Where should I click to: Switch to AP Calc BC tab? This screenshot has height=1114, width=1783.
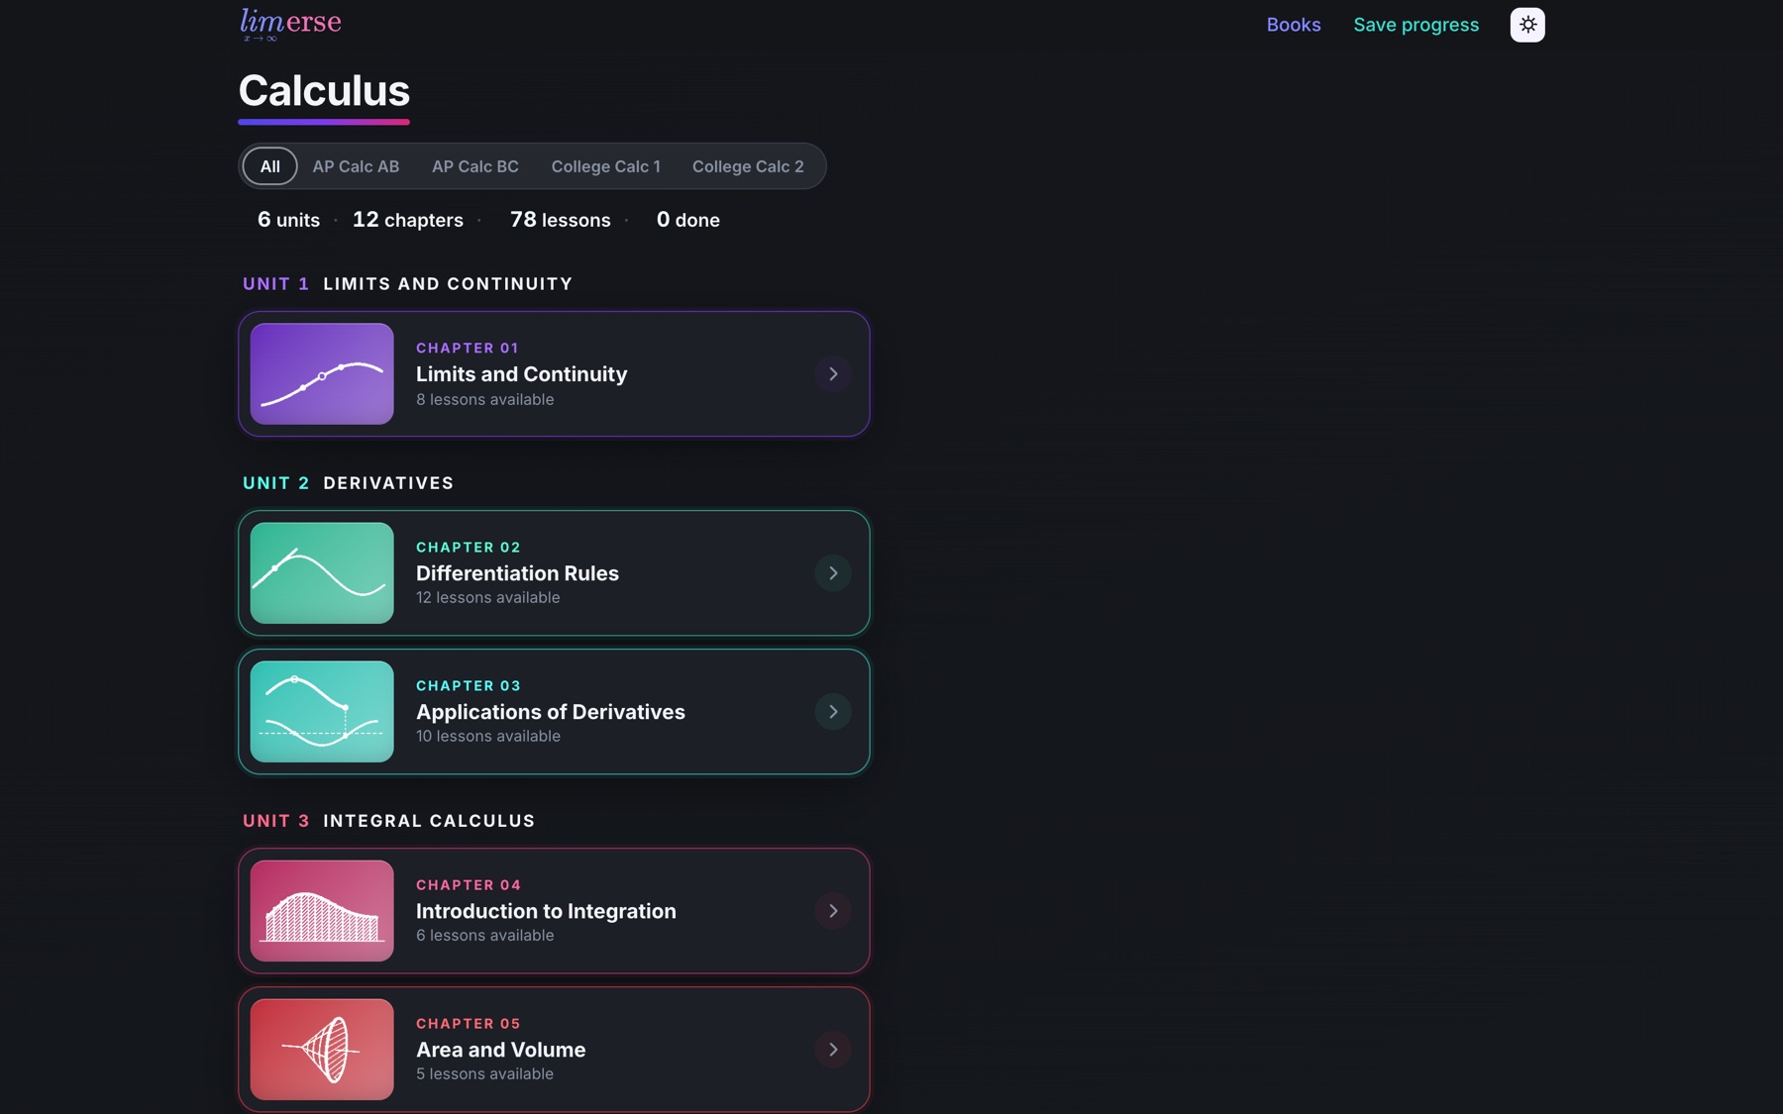(x=475, y=166)
